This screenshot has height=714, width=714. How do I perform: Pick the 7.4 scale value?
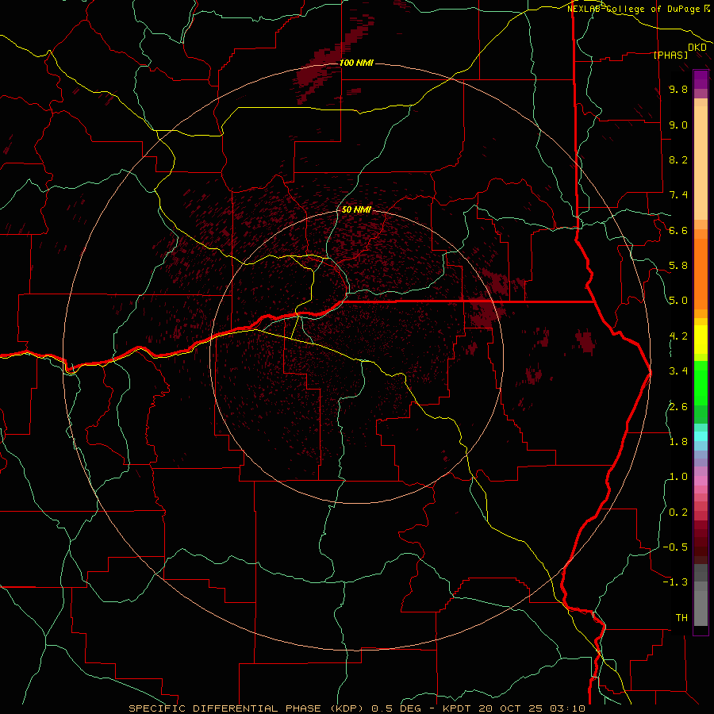click(x=678, y=195)
